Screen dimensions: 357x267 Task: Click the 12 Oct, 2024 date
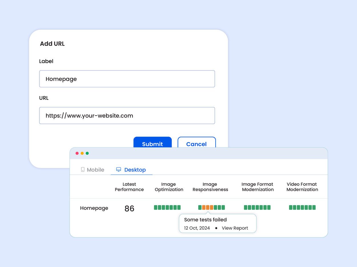pyautogui.click(x=197, y=228)
